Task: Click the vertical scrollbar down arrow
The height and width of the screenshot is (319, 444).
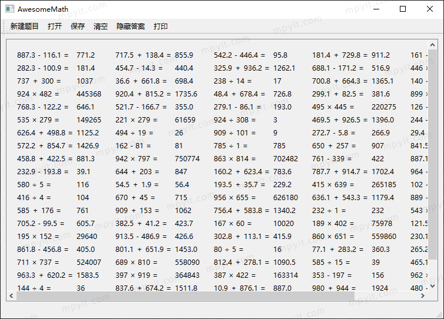Action: coord(432,287)
